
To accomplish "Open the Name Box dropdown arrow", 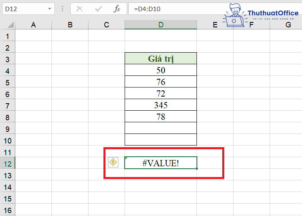I will tap(50, 9).
